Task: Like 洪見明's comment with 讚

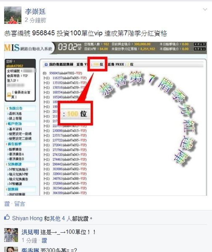Action: (44, 241)
